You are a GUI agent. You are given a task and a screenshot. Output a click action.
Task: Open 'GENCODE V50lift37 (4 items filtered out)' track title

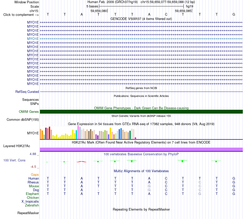click(x=141, y=19)
